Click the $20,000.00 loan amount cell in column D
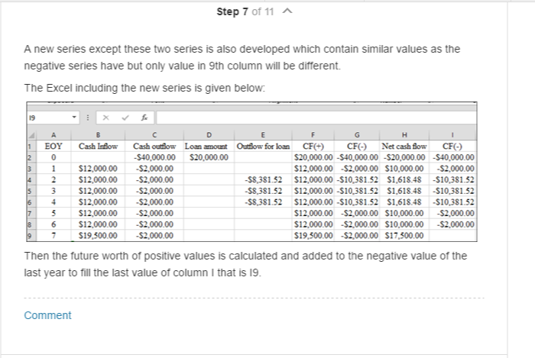 coord(209,157)
